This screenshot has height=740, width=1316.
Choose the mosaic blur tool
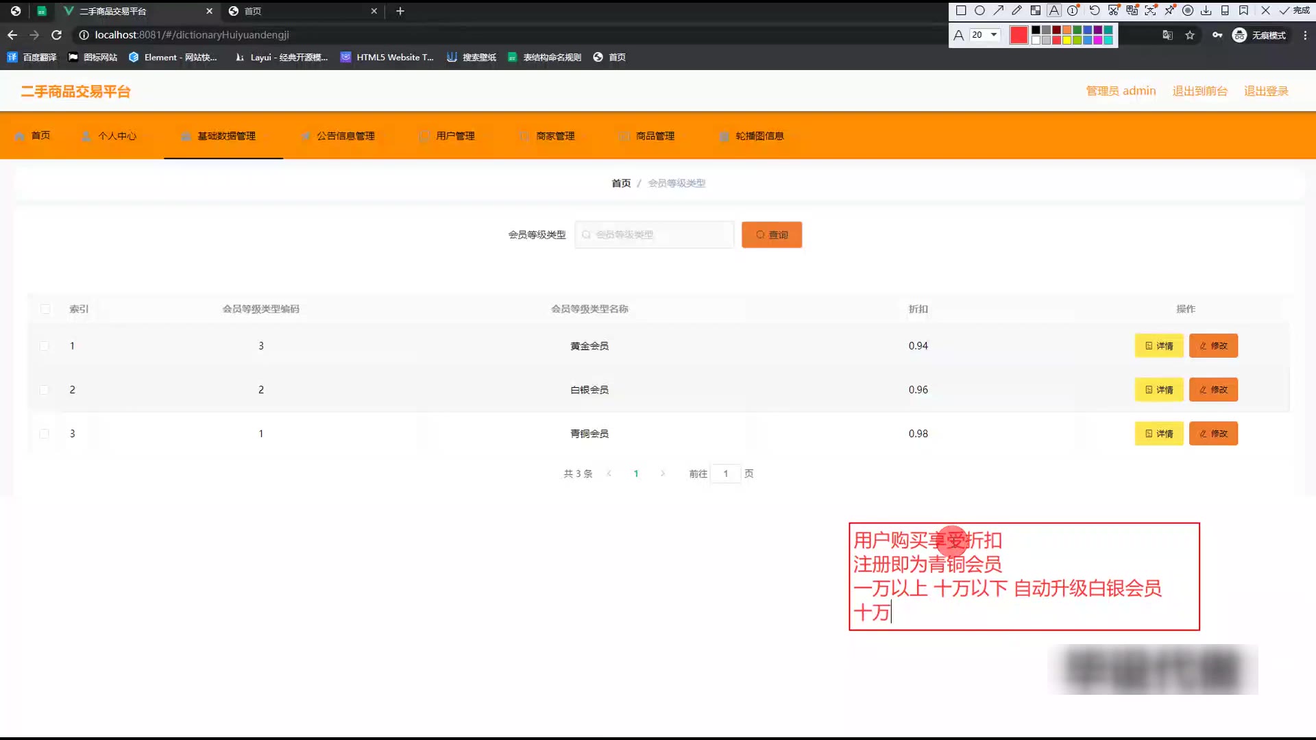click(x=1036, y=10)
